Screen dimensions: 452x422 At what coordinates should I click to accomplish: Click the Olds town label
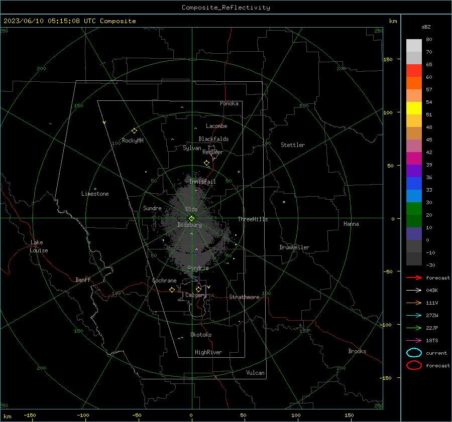point(191,209)
